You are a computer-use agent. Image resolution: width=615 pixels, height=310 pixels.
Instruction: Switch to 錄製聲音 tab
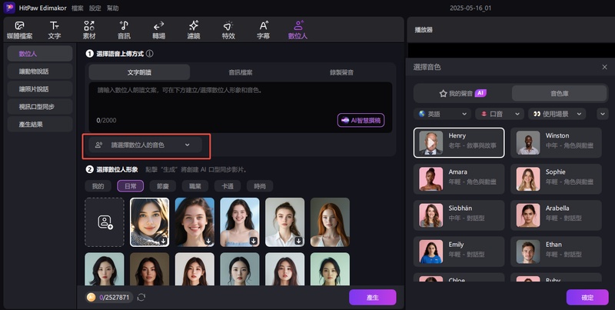click(341, 72)
